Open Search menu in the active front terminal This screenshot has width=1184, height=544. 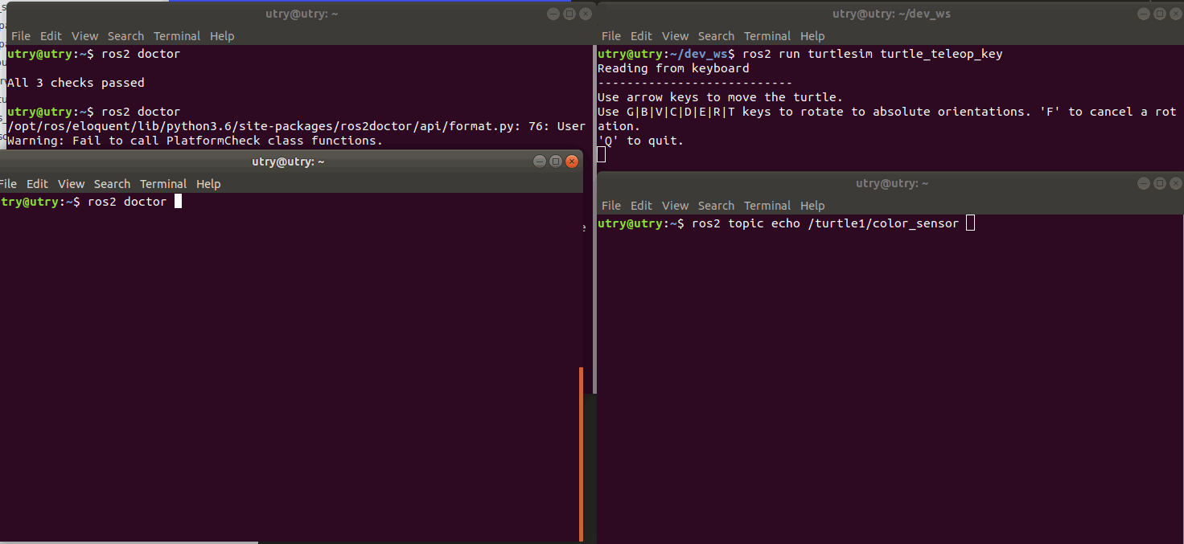112,184
